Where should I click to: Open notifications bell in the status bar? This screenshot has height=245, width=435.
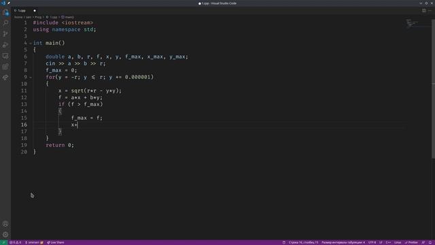(430, 242)
